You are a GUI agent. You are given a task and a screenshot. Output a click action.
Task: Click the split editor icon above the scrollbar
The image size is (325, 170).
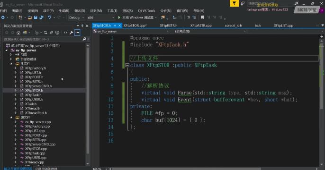[x=322, y=36]
